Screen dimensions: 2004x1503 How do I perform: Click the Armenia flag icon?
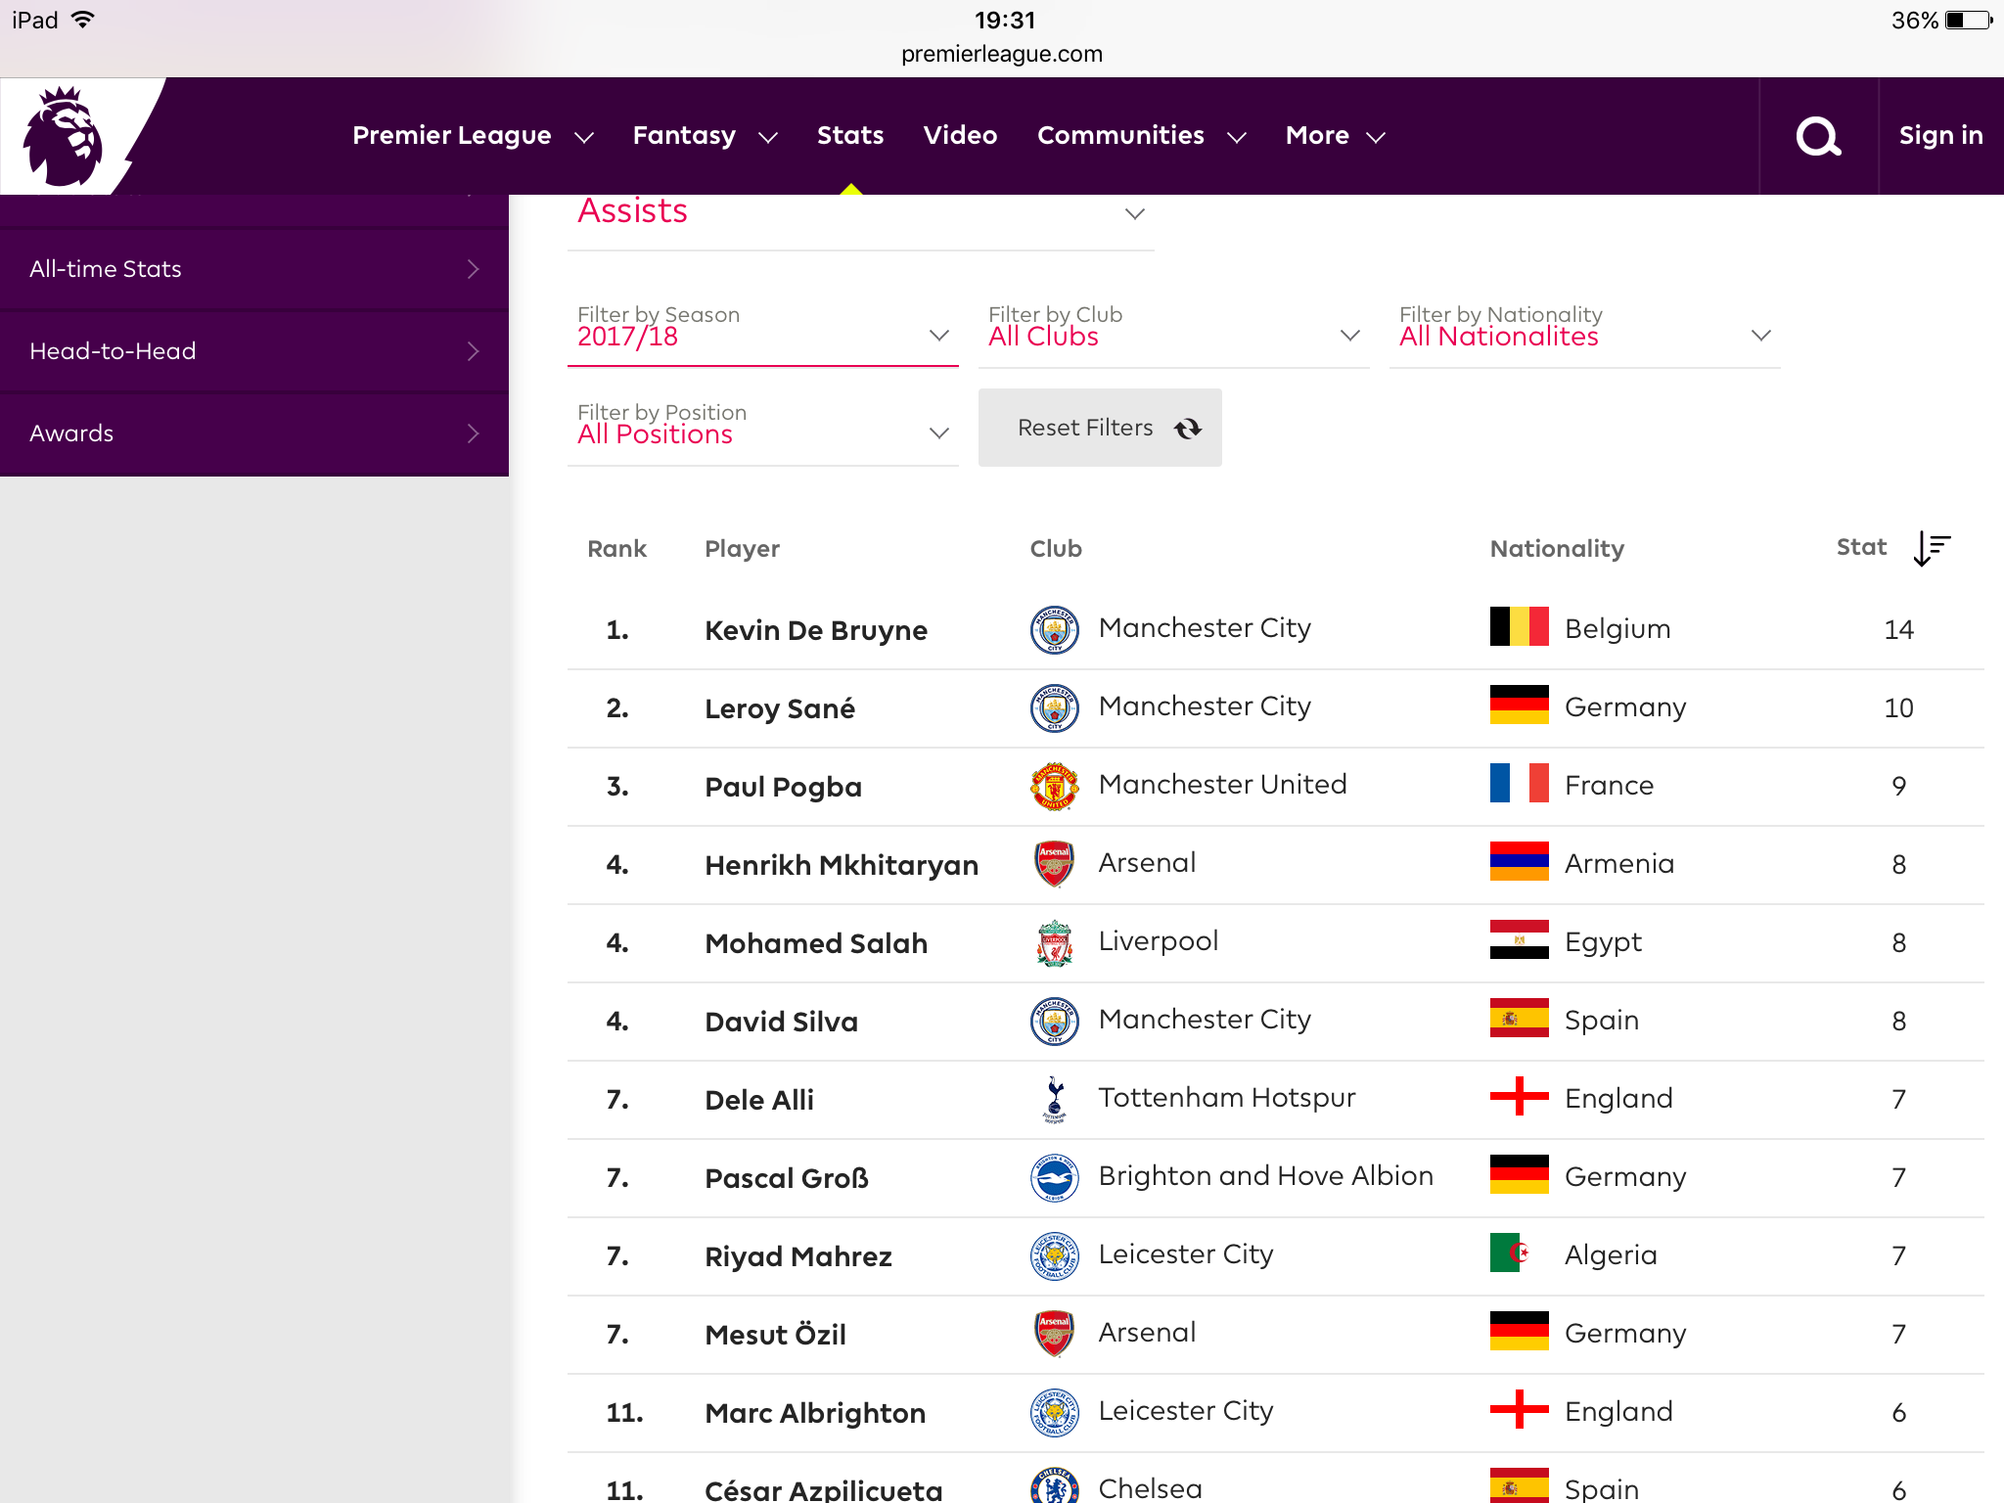click(x=1519, y=862)
